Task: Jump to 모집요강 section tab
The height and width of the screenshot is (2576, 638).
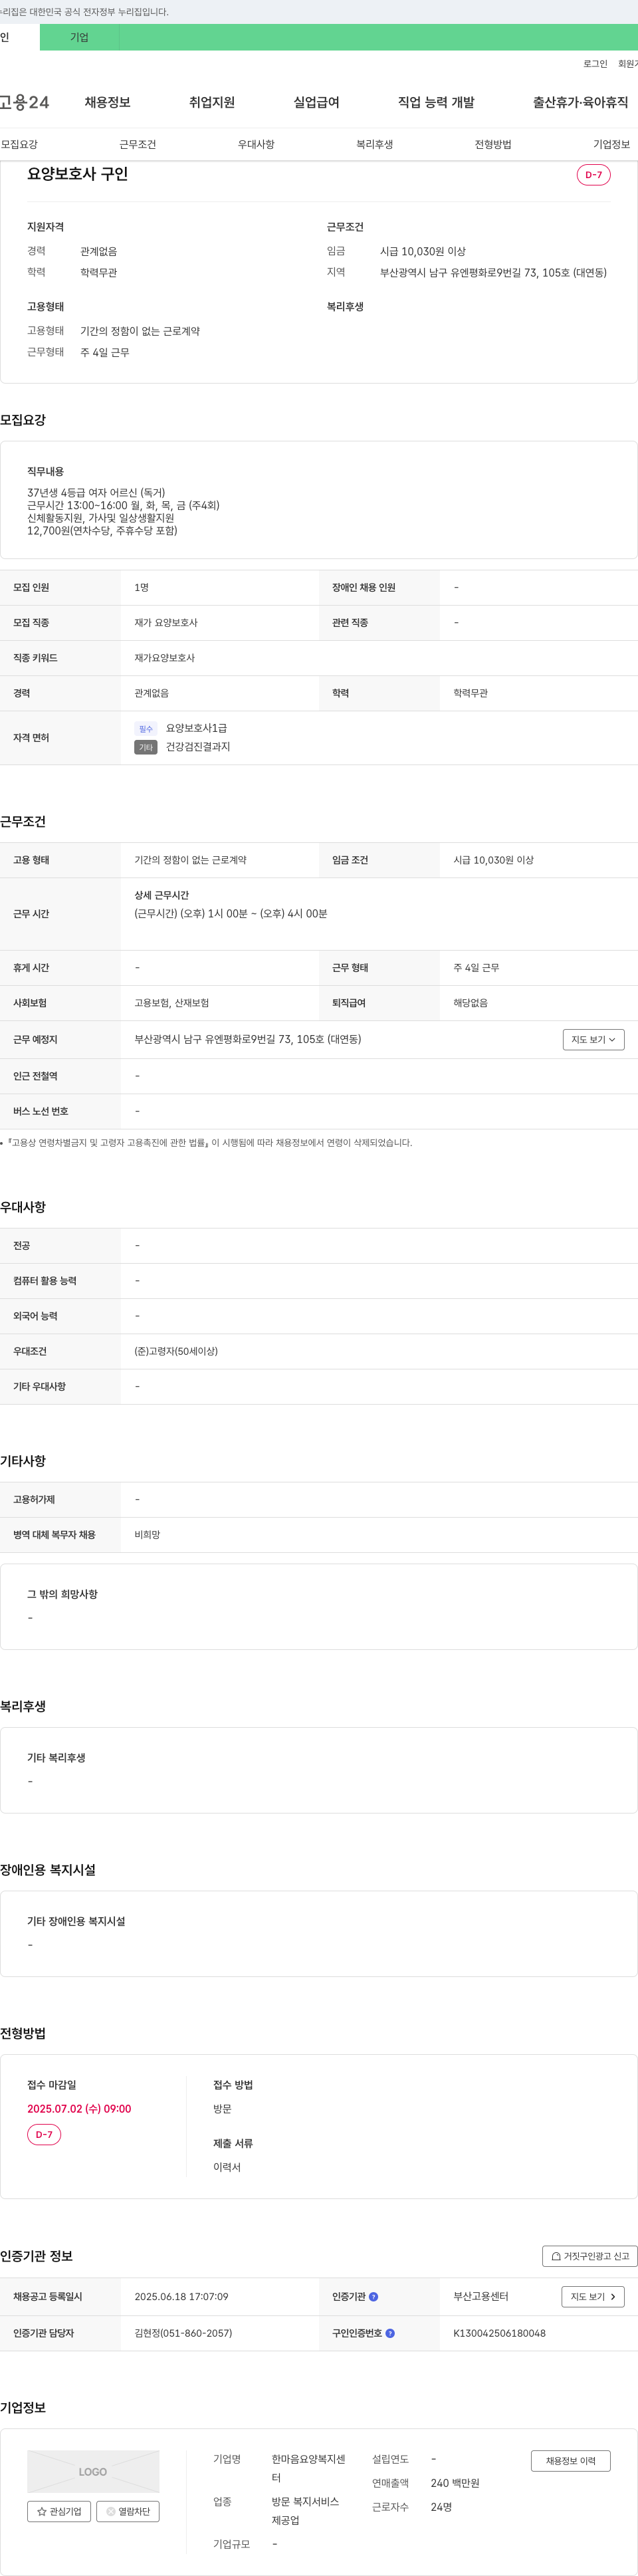Action: (x=19, y=144)
